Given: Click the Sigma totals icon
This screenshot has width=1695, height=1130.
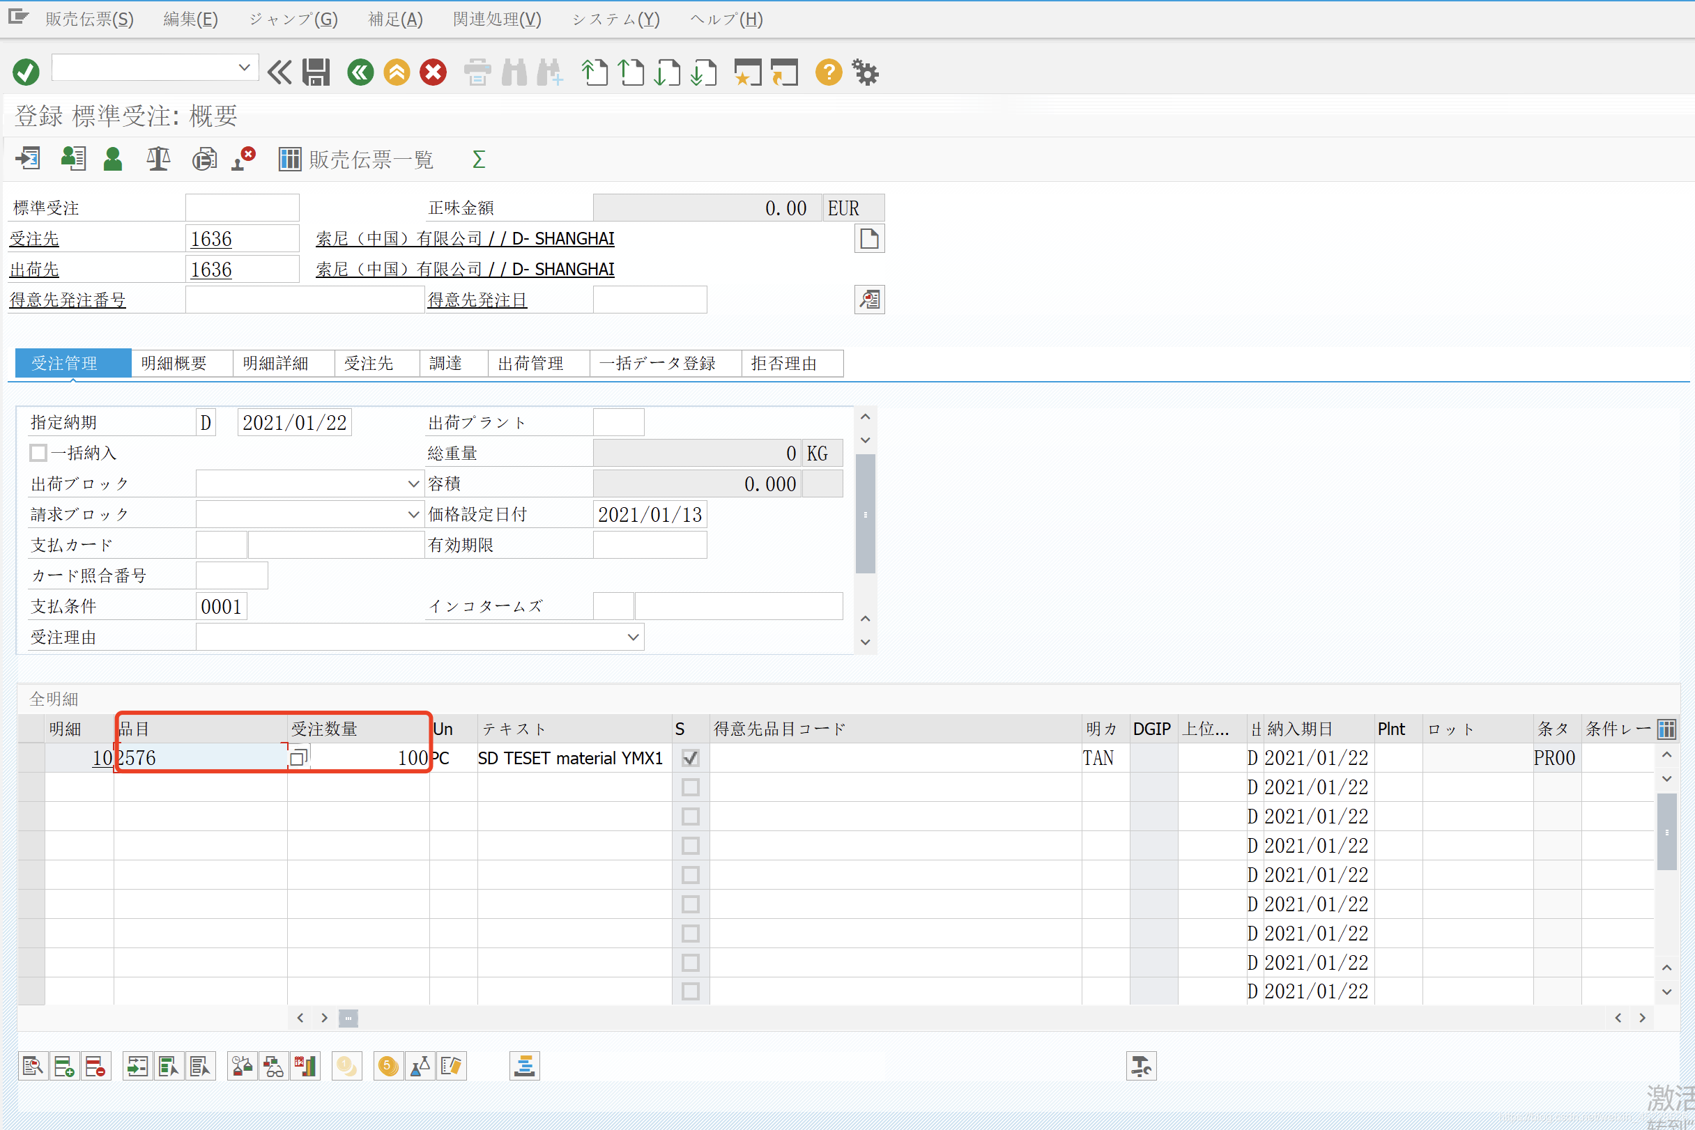Looking at the screenshot, I should tap(479, 160).
